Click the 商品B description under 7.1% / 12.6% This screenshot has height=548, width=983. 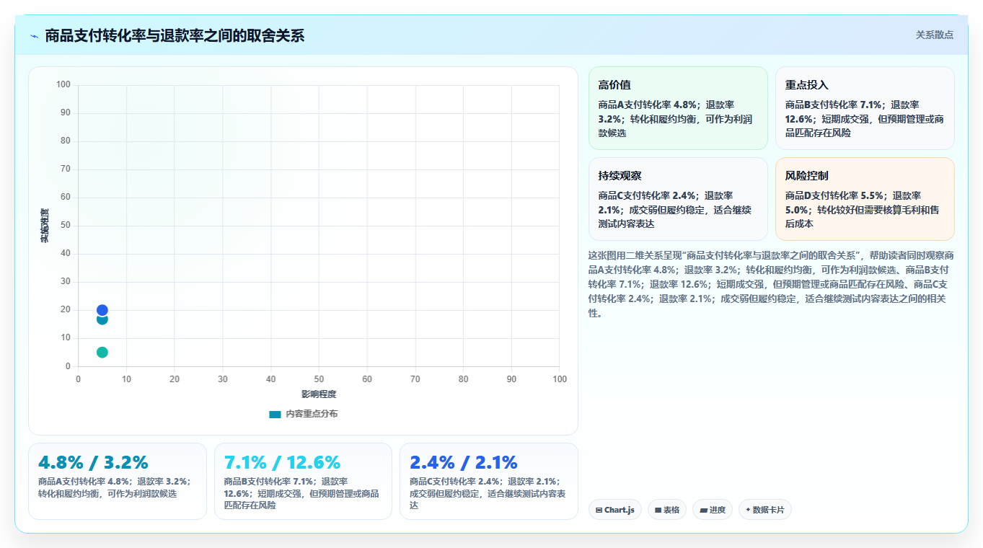[301, 493]
